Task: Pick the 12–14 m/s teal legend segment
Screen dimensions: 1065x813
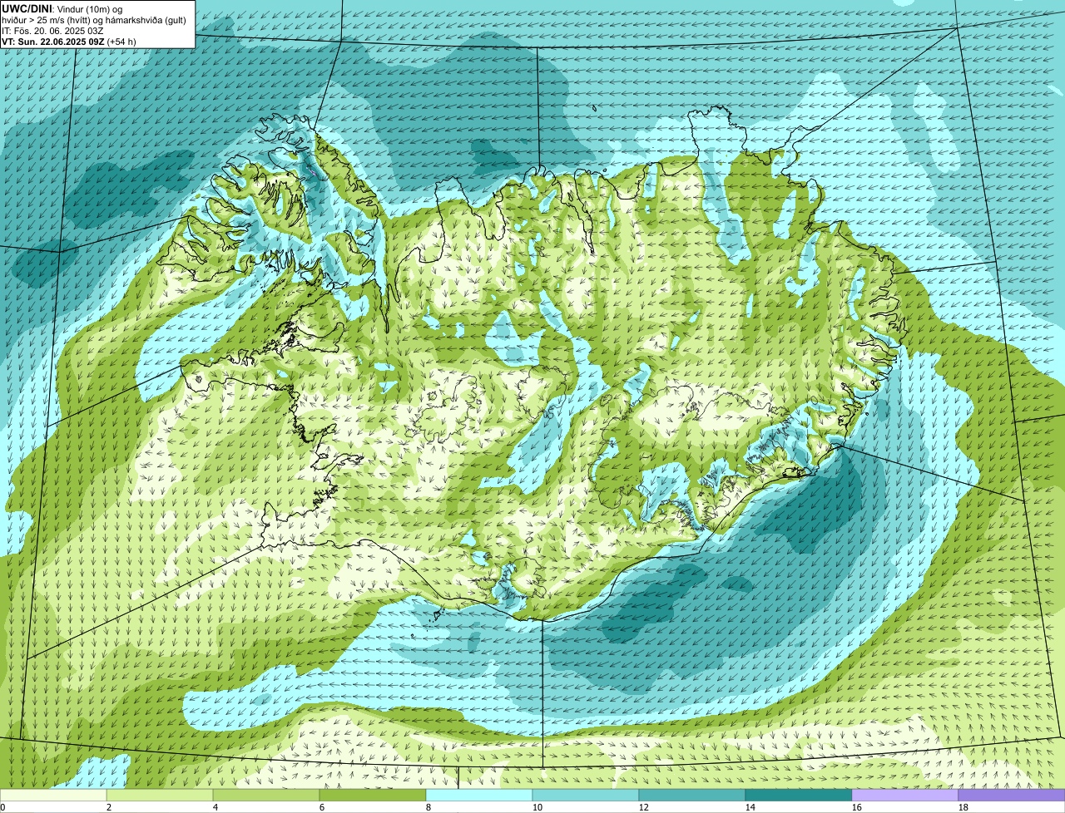Action: (692, 796)
